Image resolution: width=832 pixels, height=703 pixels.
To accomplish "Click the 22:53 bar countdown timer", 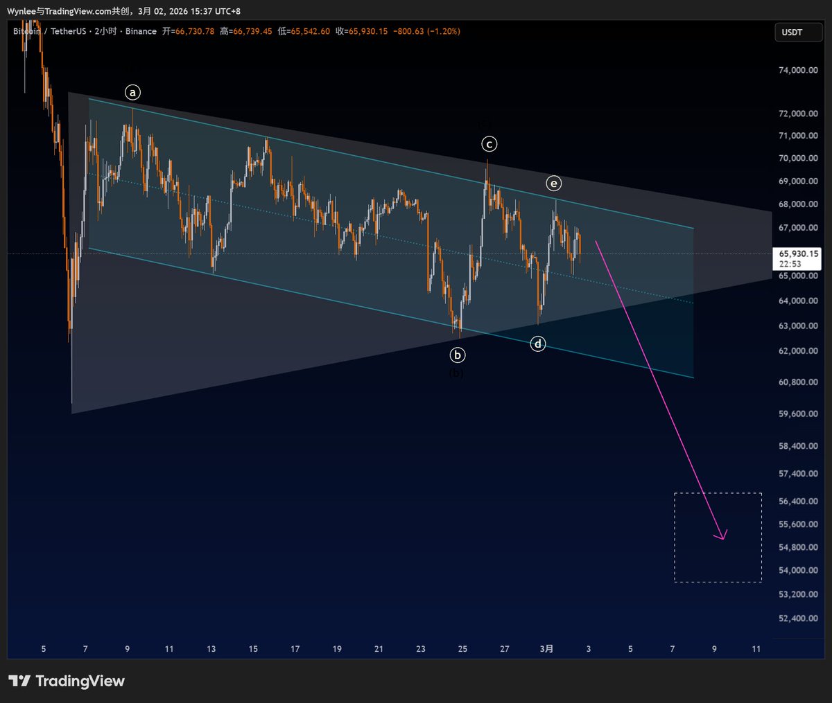I will tap(790, 264).
